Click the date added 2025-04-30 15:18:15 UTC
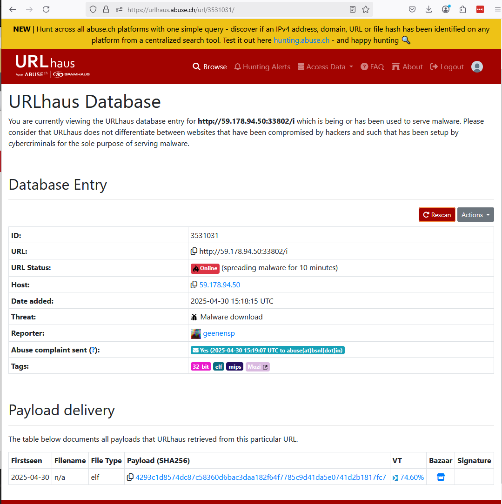Image resolution: width=502 pixels, height=504 pixels. 232,301
